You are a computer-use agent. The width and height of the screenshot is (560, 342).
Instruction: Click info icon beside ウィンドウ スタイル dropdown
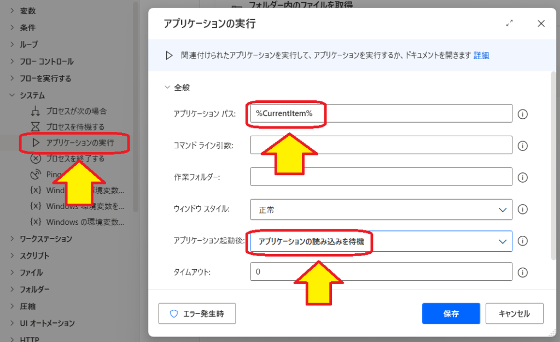522,209
